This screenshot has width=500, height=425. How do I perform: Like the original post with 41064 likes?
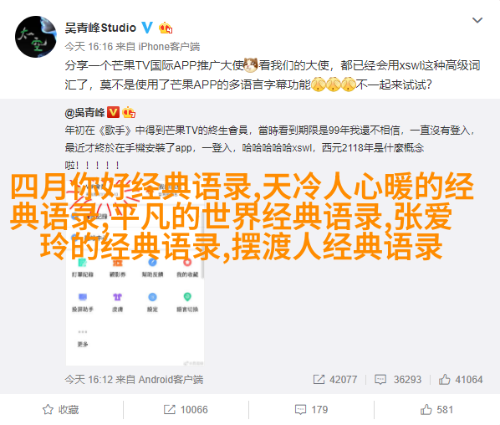[461, 379]
